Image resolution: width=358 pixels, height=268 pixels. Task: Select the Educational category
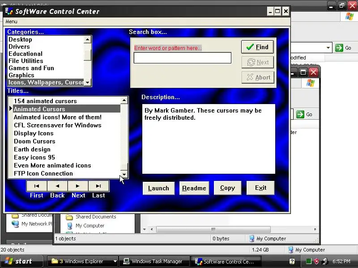46,54
